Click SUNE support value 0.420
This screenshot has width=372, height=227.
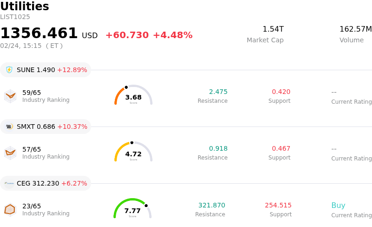coord(281,92)
